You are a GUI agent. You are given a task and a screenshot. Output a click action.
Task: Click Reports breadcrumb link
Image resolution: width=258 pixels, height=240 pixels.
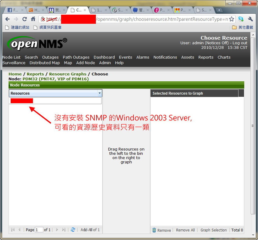coord(35,74)
